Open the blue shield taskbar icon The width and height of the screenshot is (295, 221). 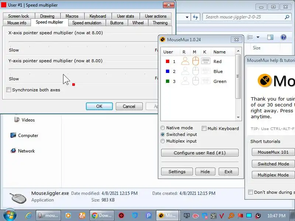pos(135,215)
